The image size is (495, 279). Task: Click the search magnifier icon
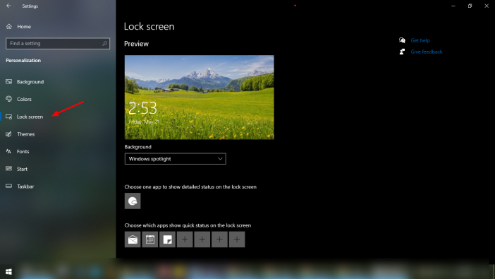104,43
